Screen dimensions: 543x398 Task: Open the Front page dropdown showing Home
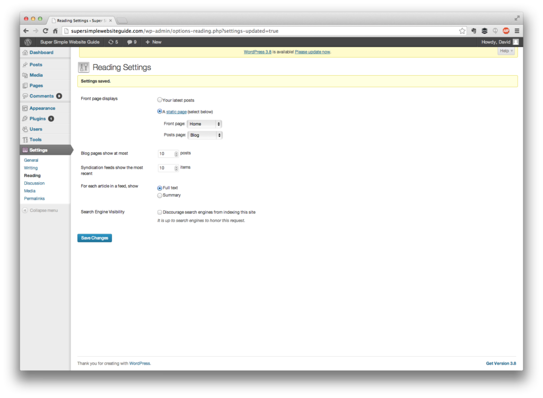pyautogui.click(x=204, y=124)
